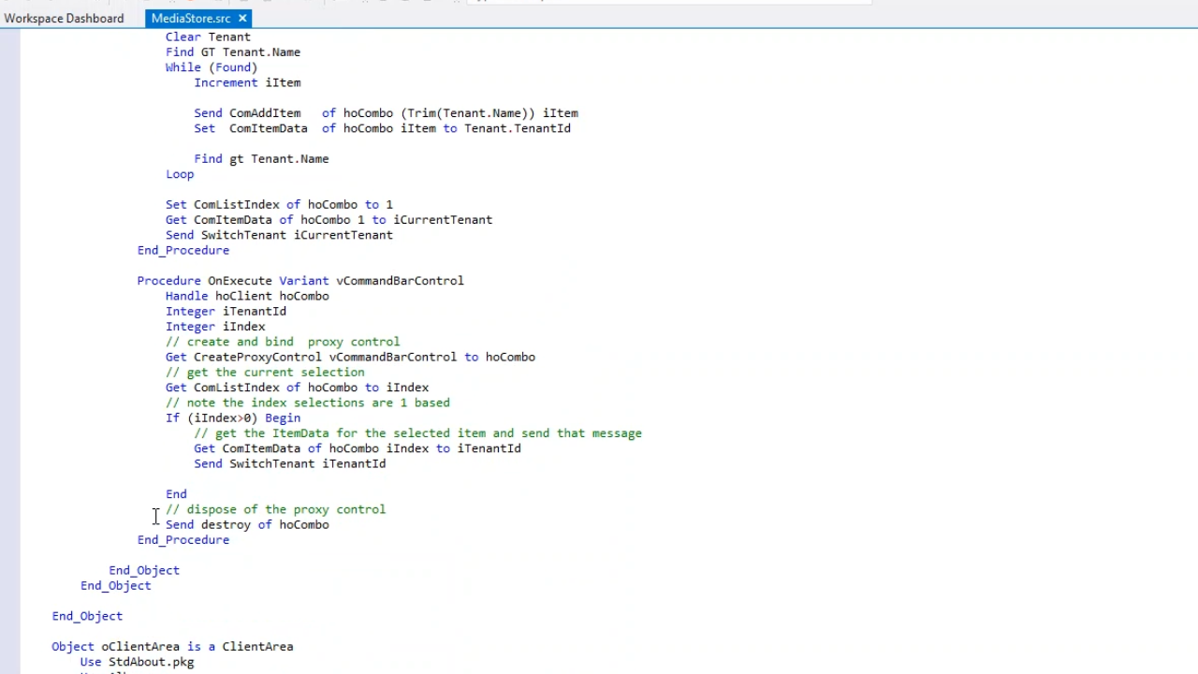Click the 'If (iIndex>0) Begin' line
This screenshot has height=674, width=1198.
coord(233,418)
